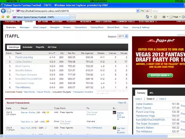Expand the Home button dropdown arrow
Screen dimensions: 185x139
click(x=151, y=17)
